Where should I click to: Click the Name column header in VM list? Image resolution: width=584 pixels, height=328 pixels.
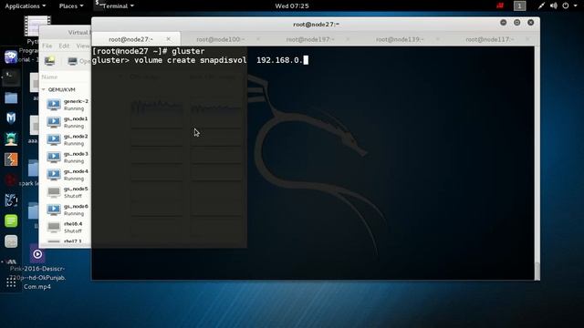tap(49, 77)
